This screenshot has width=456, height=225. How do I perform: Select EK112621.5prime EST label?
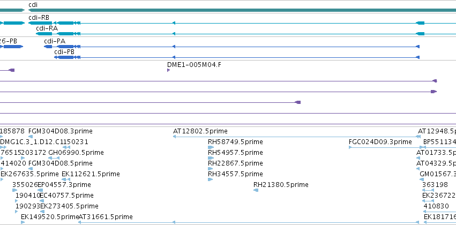pos(91,174)
